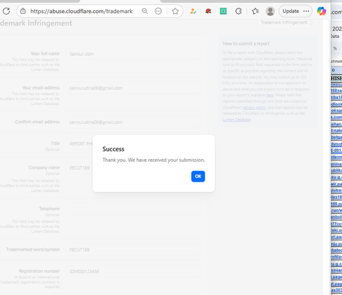The height and width of the screenshot is (295, 342).
Task: Open the privacy policy link
Action: [x=254, y=107]
